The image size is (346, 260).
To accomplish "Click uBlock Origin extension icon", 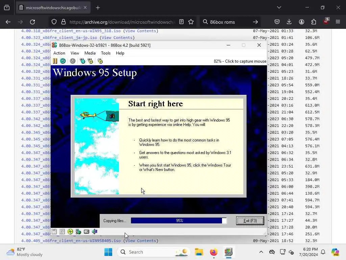I will pyautogui.click(x=326, y=21).
